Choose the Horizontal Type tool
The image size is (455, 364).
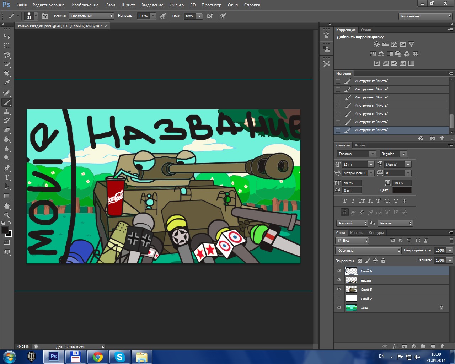(x=7, y=177)
